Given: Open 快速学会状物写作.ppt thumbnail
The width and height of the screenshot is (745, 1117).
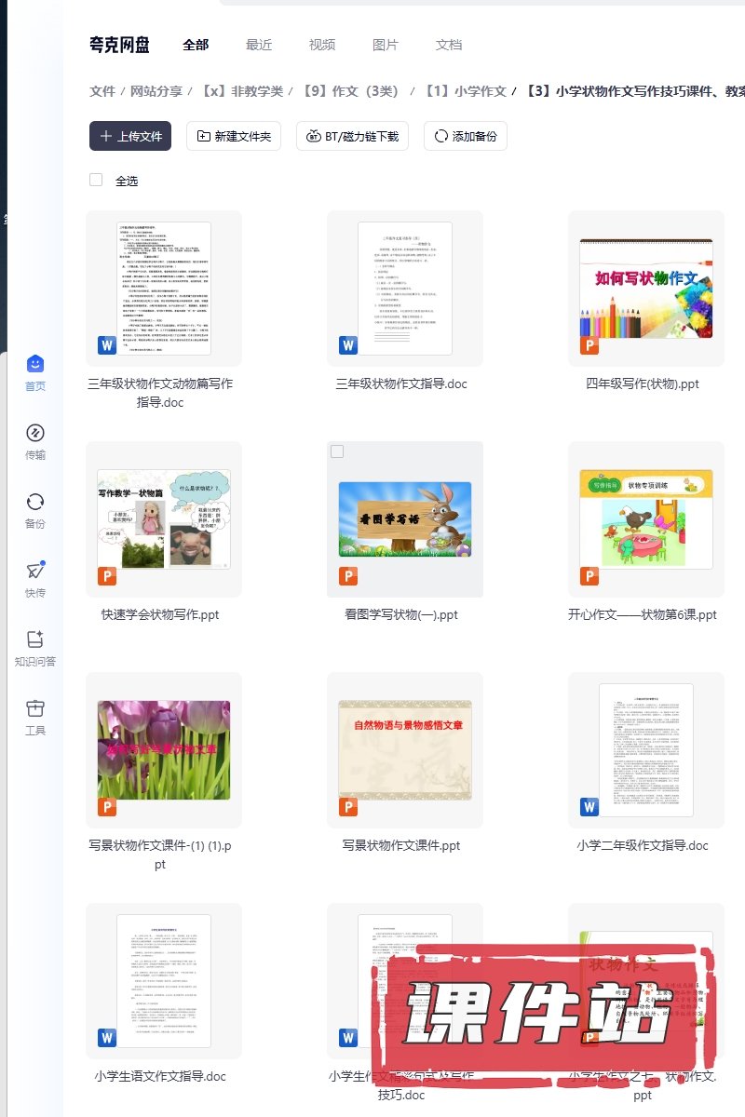Looking at the screenshot, I should pyautogui.click(x=163, y=519).
